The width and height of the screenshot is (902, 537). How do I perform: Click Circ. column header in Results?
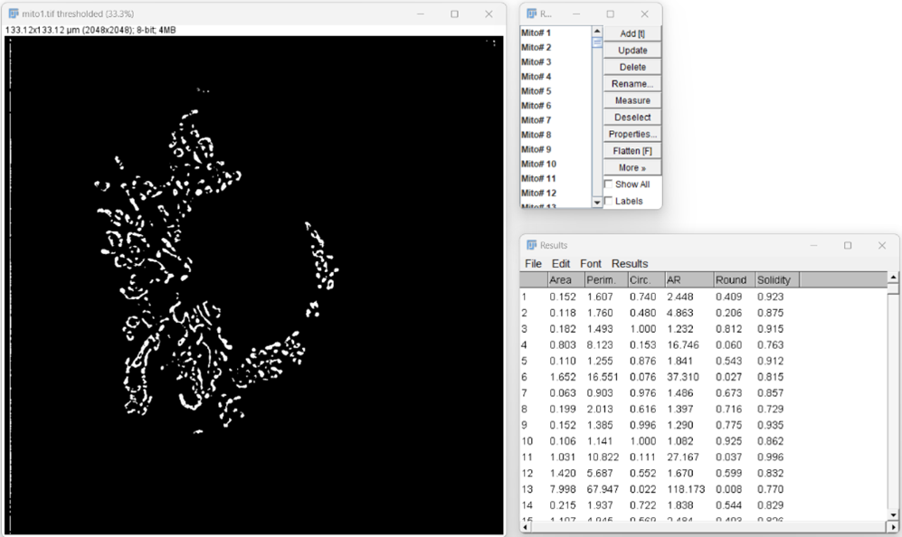(646, 280)
